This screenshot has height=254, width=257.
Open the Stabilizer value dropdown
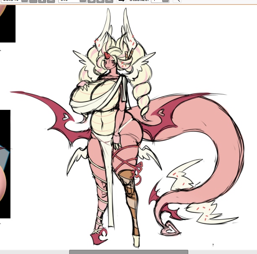(x=166, y=1)
